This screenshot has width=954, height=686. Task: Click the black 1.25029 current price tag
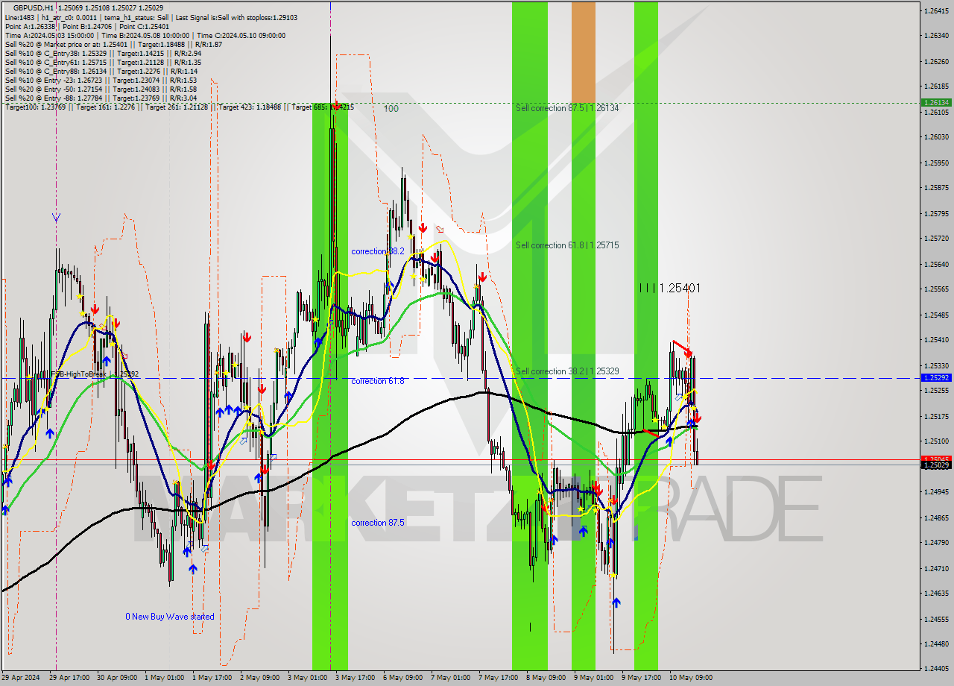point(936,465)
